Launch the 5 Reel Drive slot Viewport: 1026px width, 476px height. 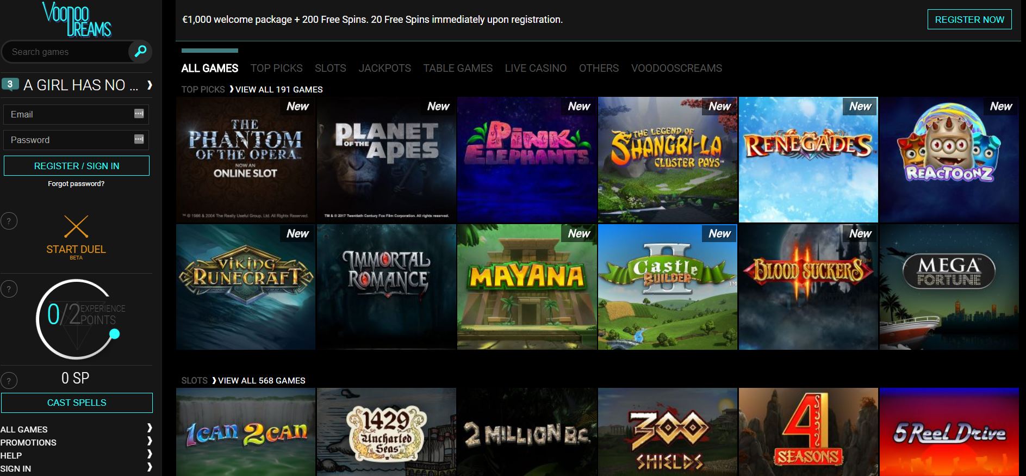pos(949,432)
